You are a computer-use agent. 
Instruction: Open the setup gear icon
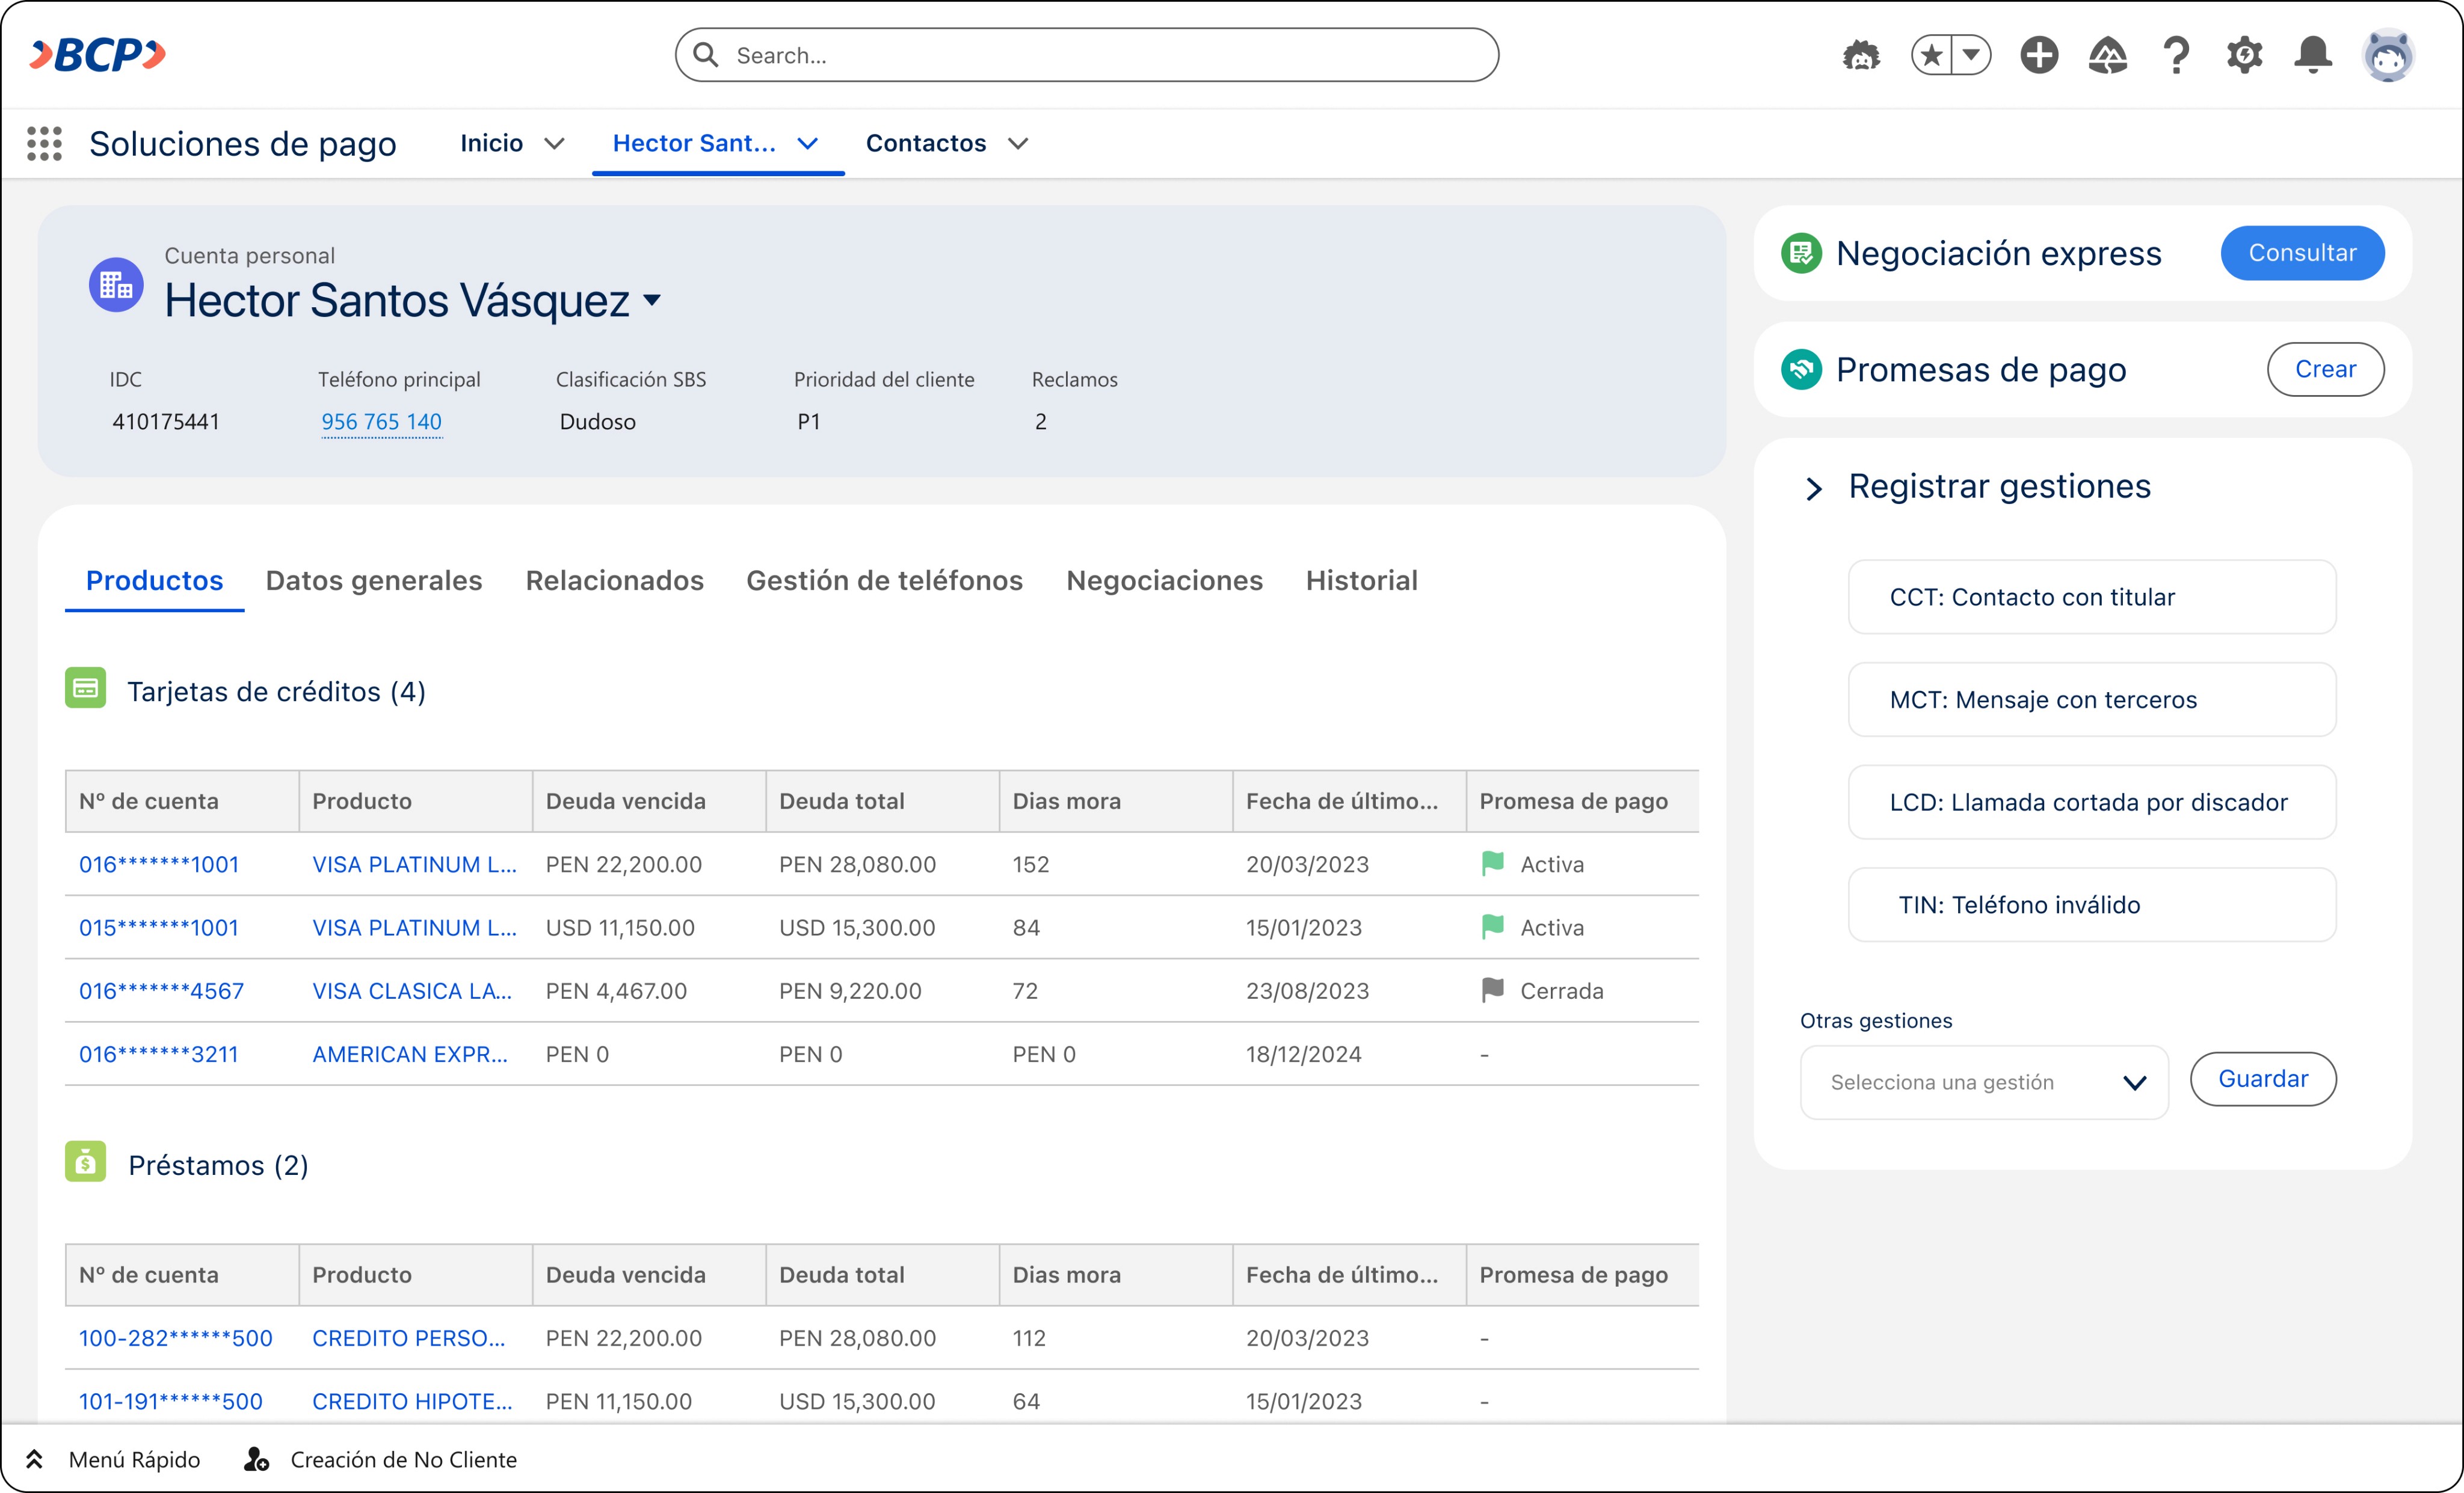point(2244,55)
